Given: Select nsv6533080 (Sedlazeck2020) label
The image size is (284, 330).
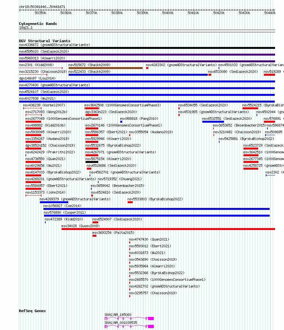Looking at the screenshot, I should [233, 72].
